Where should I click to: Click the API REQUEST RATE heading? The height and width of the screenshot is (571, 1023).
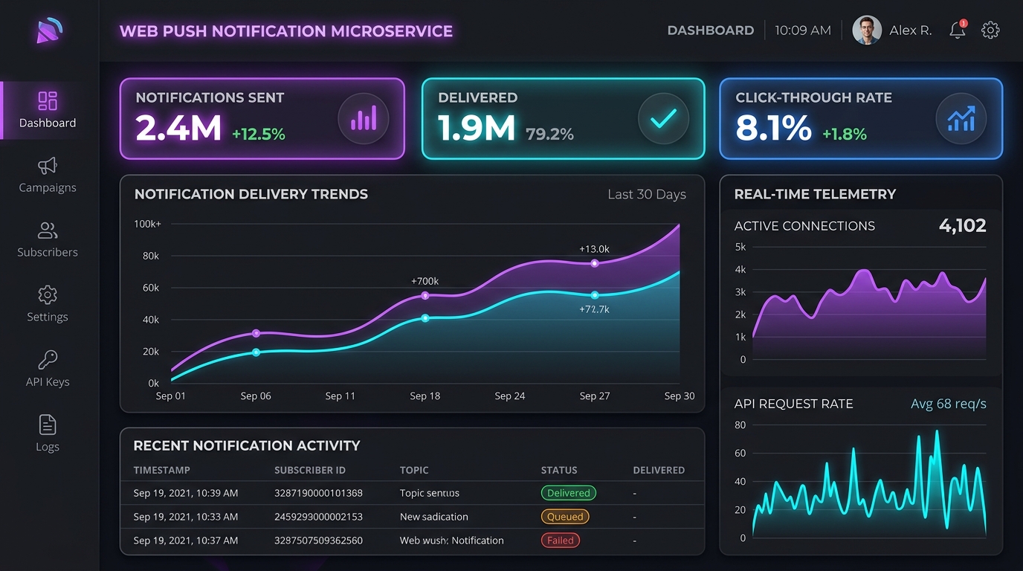[x=794, y=404]
